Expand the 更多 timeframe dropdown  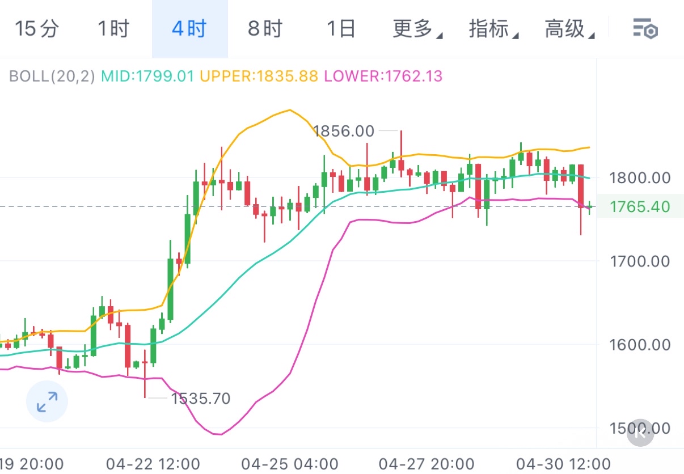[417, 28]
